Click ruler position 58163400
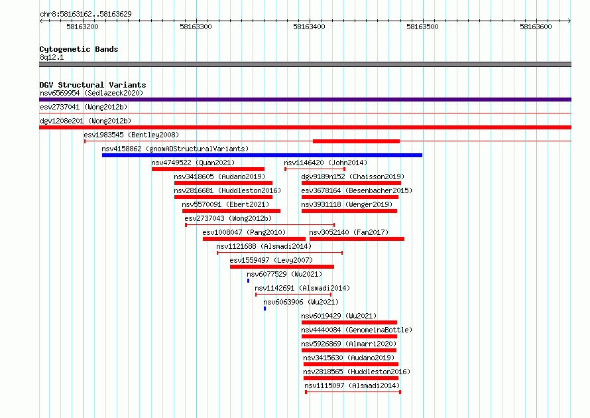This screenshot has height=418, width=590. point(309,27)
